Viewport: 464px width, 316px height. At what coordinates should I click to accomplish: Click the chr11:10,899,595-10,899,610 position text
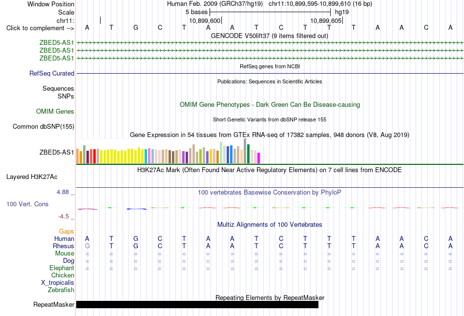[310, 4]
